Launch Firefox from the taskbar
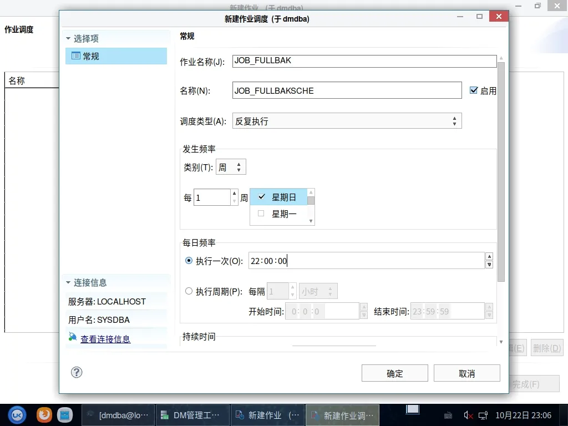 [44, 414]
